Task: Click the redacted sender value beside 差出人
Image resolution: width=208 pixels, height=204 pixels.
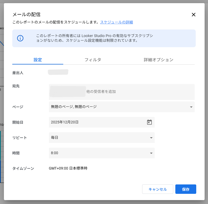Action: click(x=58, y=72)
